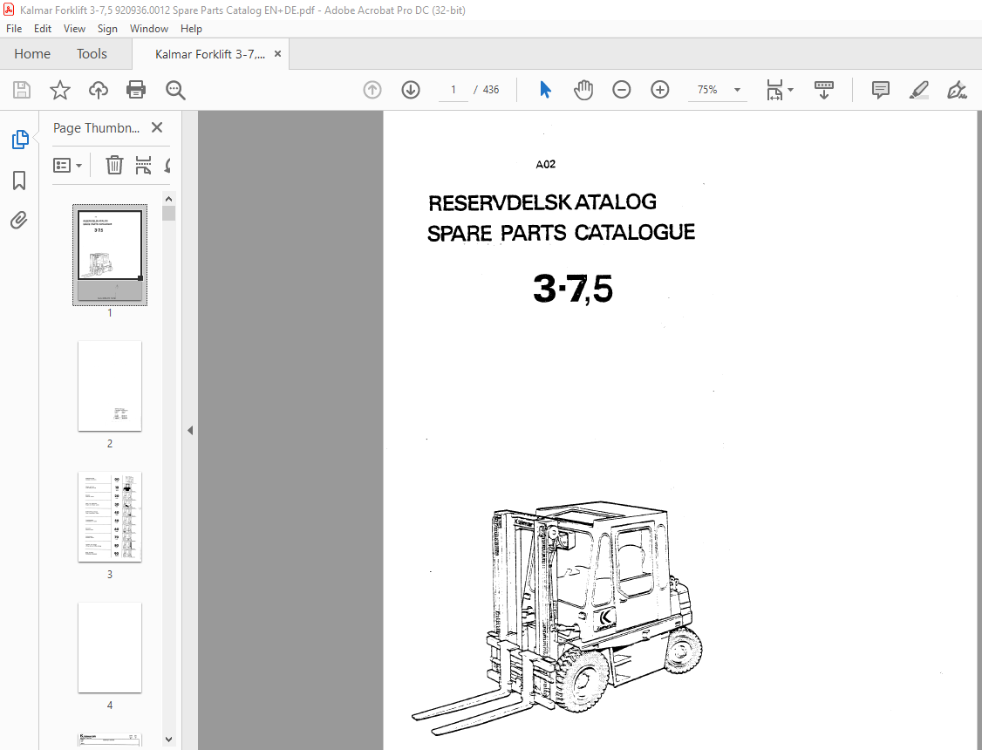Select page 3 thumbnail
Image resolution: width=982 pixels, height=750 pixels.
[x=110, y=517]
